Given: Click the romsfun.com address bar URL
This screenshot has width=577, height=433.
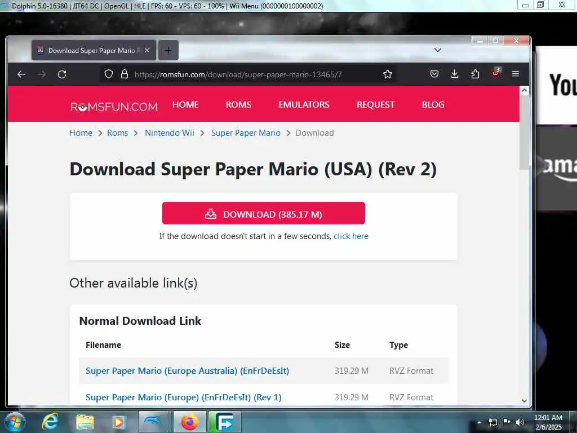Looking at the screenshot, I should (238, 74).
